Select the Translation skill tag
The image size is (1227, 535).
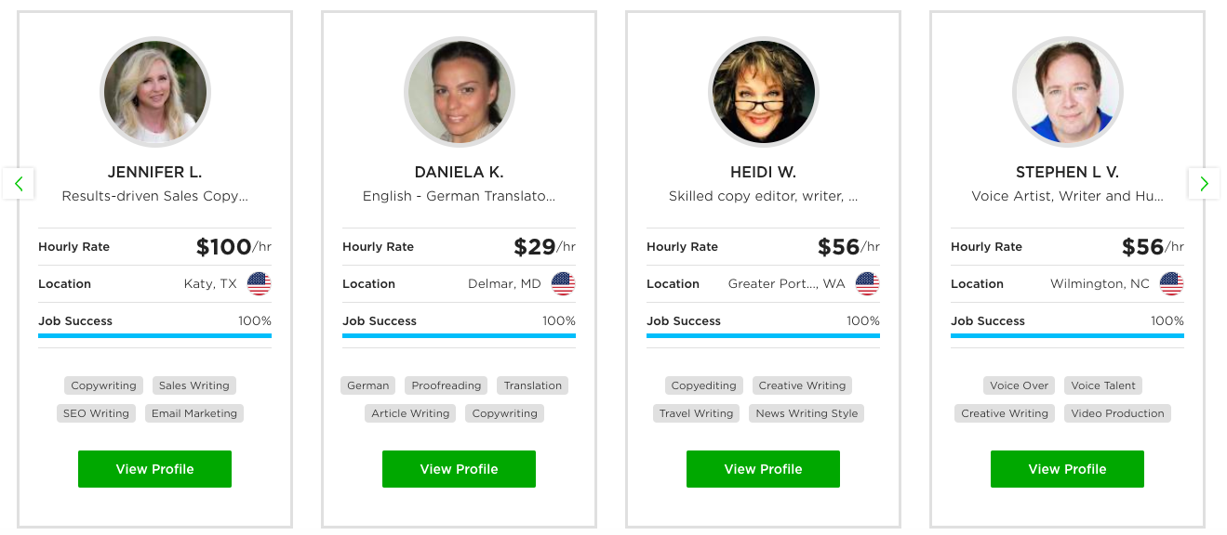click(x=533, y=385)
